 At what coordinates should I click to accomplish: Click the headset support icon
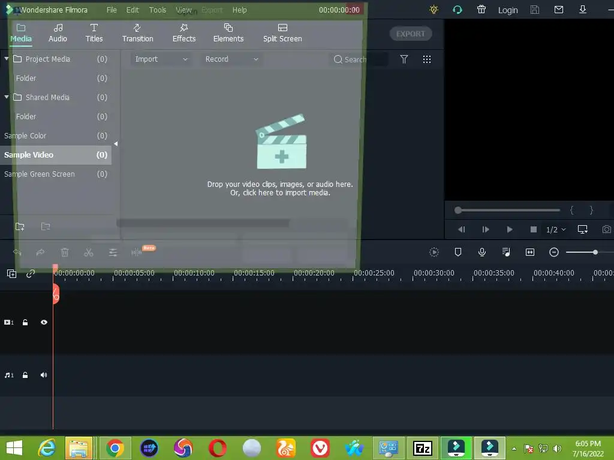(458, 10)
